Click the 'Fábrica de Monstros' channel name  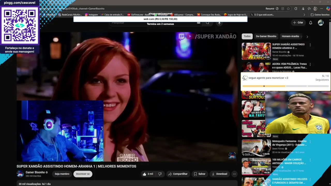[x=282, y=72]
